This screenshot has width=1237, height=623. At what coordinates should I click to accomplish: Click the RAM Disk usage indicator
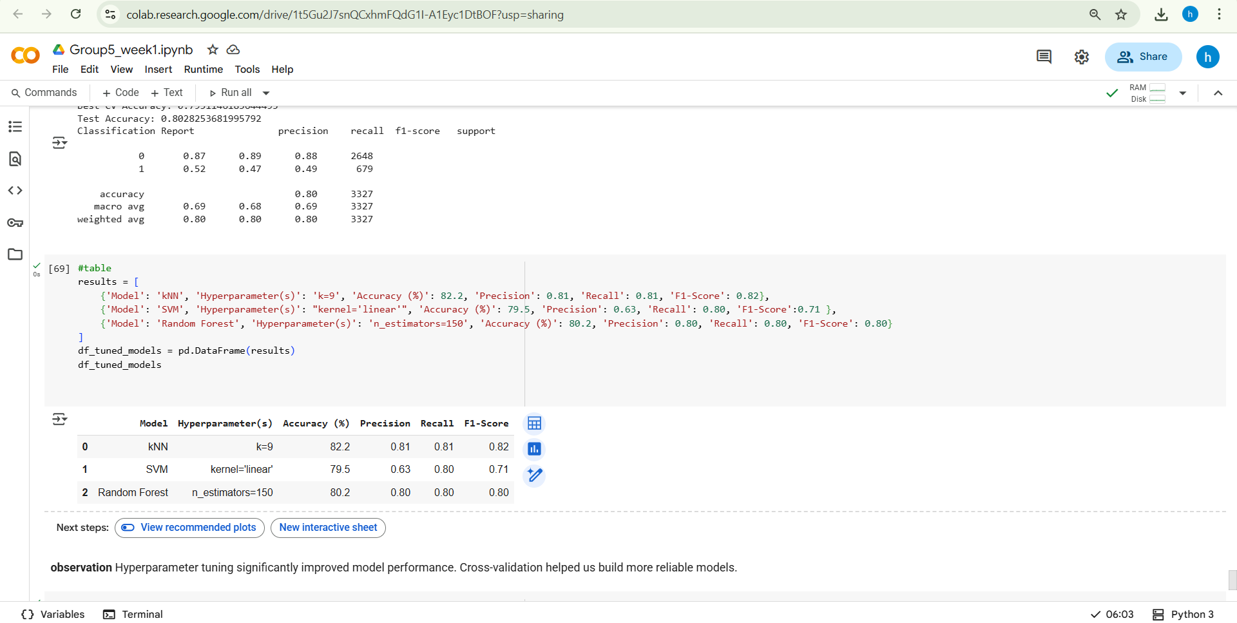pos(1147,93)
